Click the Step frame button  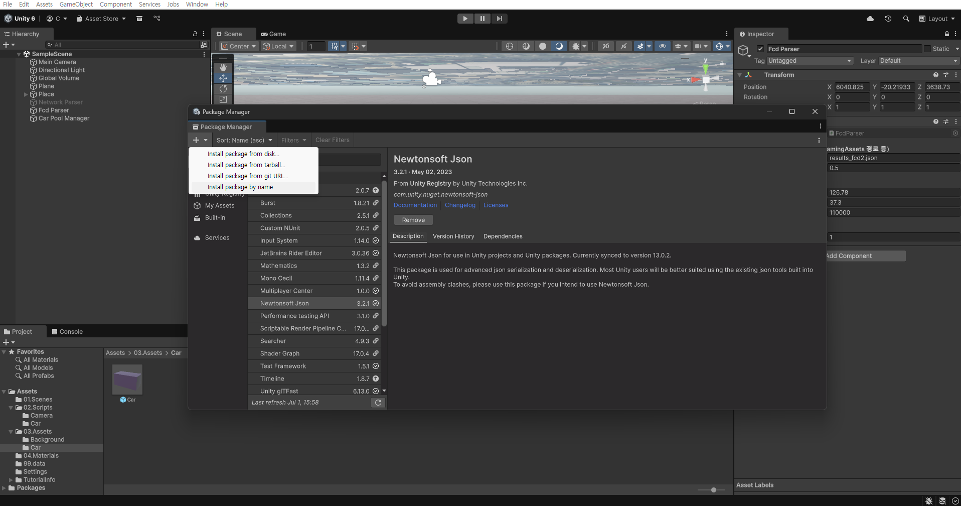pos(499,19)
